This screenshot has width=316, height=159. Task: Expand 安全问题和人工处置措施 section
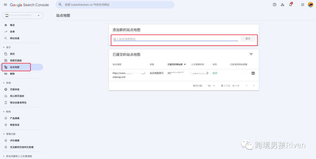pos(18,156)
